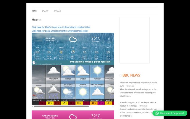Open Heathrow Airport roads reopen headline
This screenshot has height=119, width=190.
pyautogui.click(x=138, y=84)
